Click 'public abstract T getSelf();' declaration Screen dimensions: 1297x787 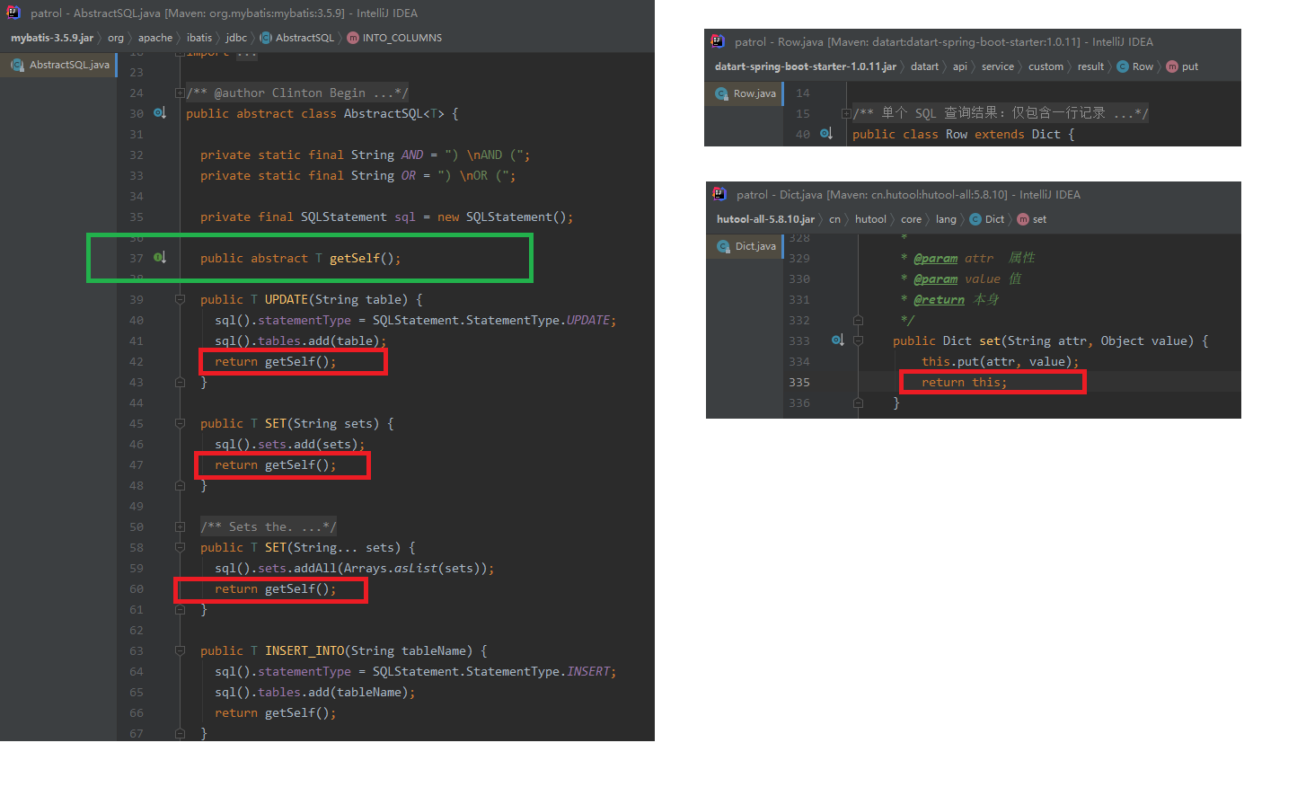pyautogui.click(x=301, y=258)
